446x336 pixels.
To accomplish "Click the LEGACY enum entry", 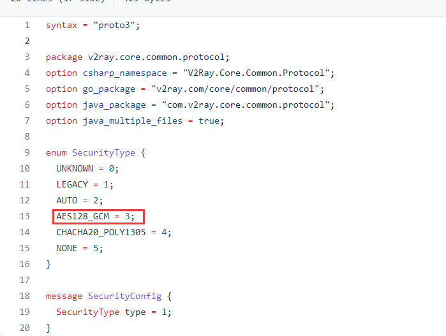I will [72, 184].
